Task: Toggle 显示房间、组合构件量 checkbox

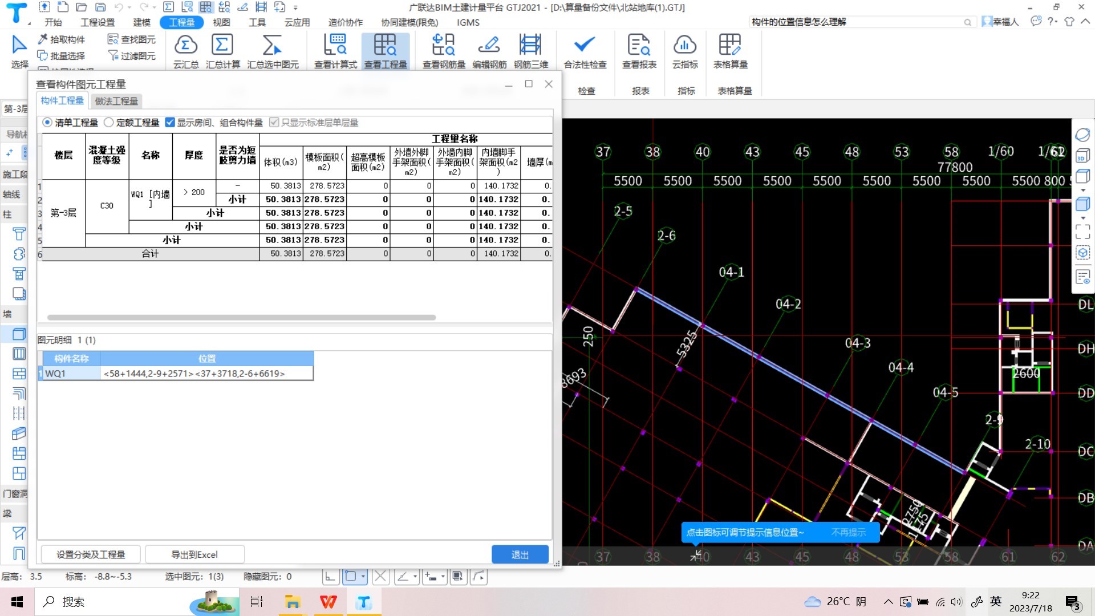Action: pyautogui.click(x=169, y=123)
